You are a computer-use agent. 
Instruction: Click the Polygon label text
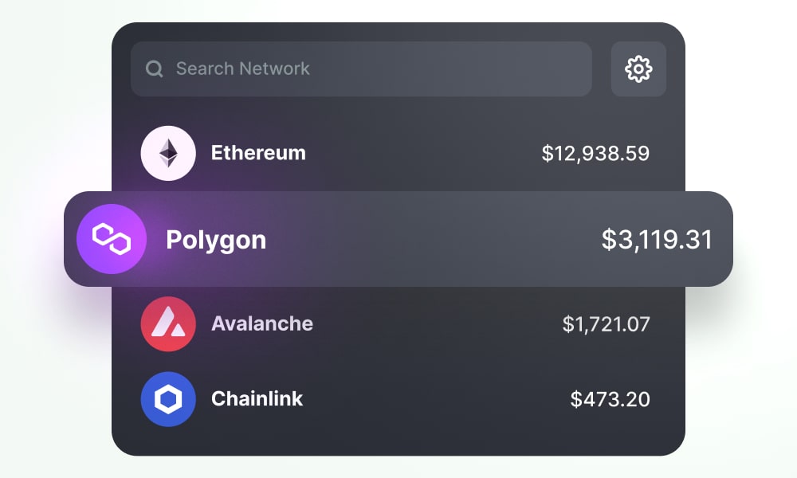pos(216,240)
